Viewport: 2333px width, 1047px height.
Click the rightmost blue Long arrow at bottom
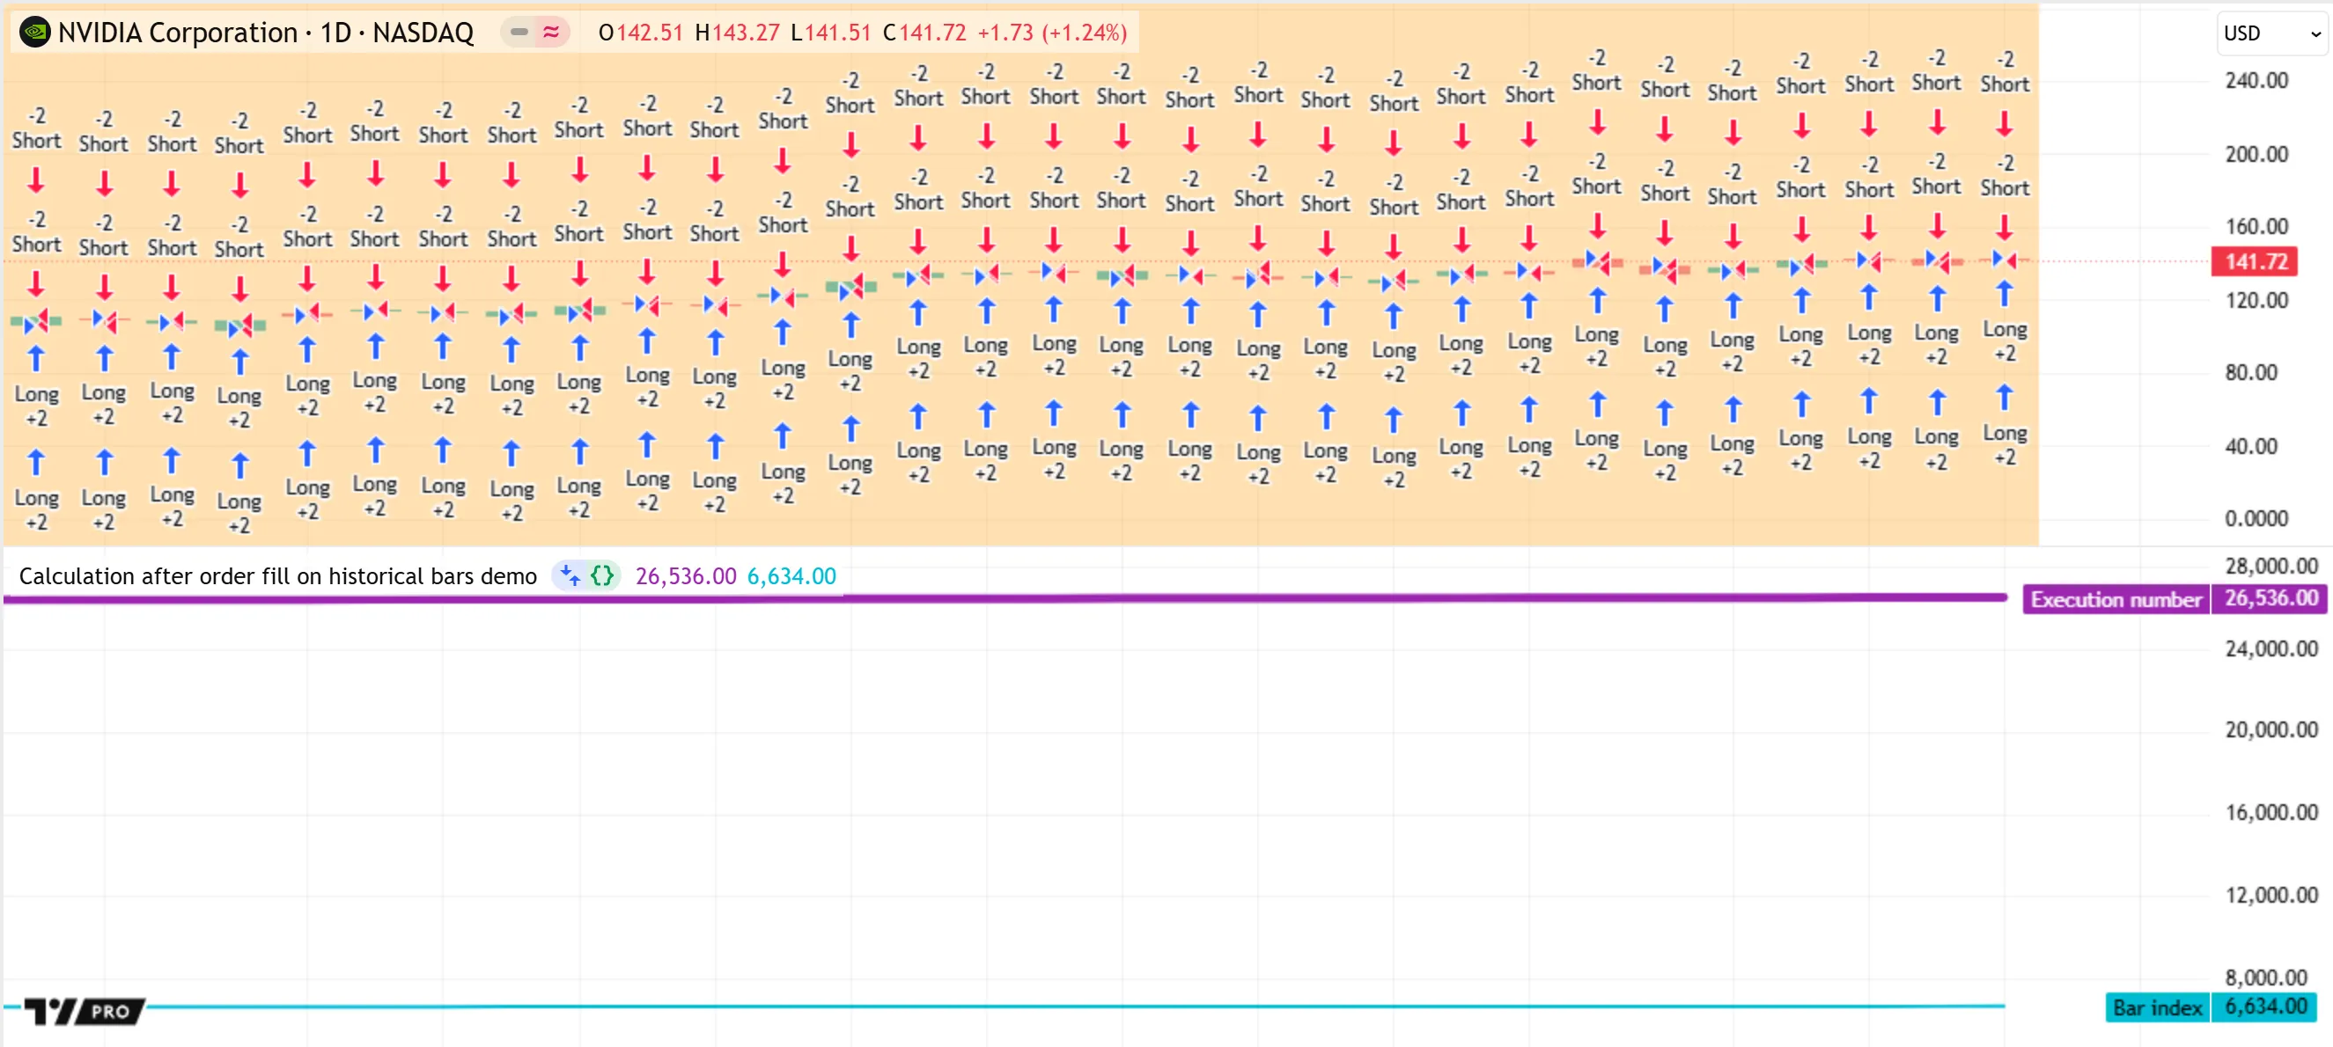point(2005,399)
